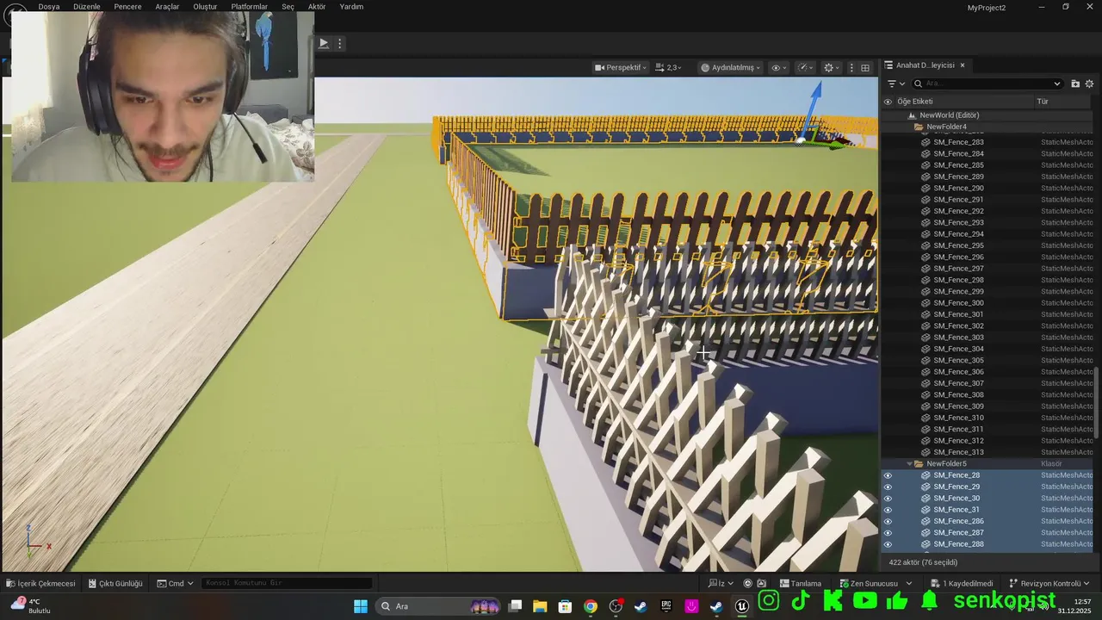The width and height of the screenshot is (1102, 620).
Task: Click the pink app icon in taskbar
Action: pyautogui.click(x=691, y=606)
